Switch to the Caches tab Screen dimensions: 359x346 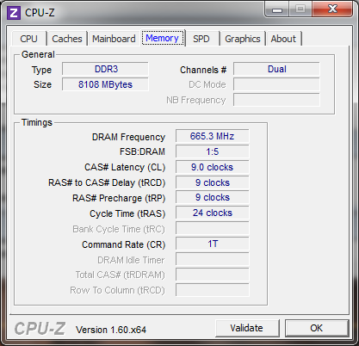pos(67,39)
